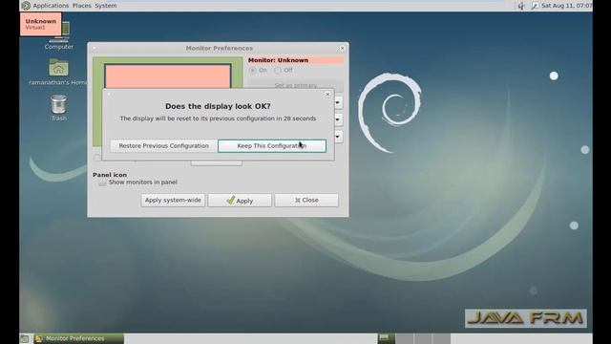Viewport: 611px width, 344px height.
Task: Open the System menu
Action: (x=106, y=6)
